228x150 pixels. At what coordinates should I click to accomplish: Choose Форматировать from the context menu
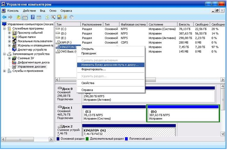pyautogui.click(x=93, y=69)
